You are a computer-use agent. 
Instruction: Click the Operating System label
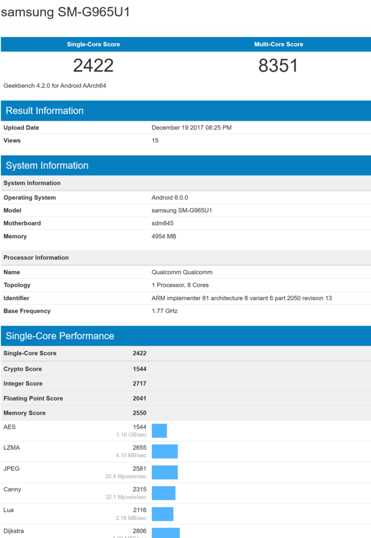click(x=29, y=198)
